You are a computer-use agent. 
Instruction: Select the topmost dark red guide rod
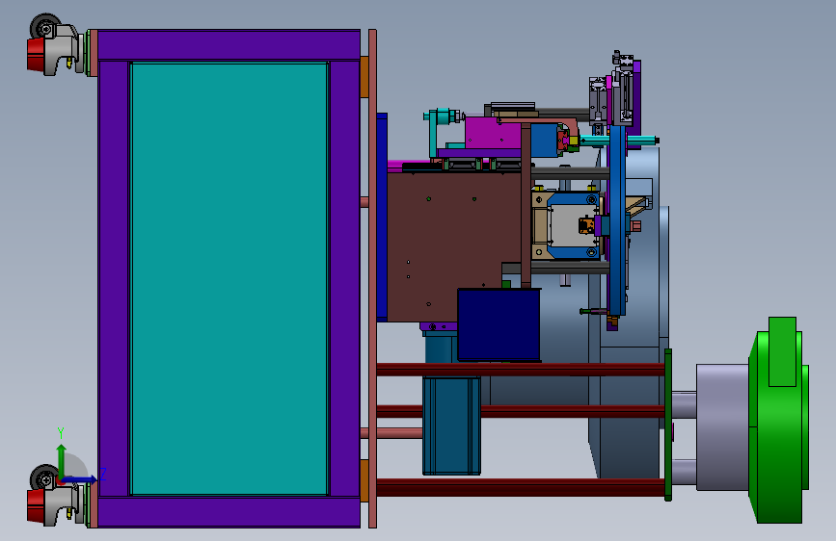pos(521,370)
